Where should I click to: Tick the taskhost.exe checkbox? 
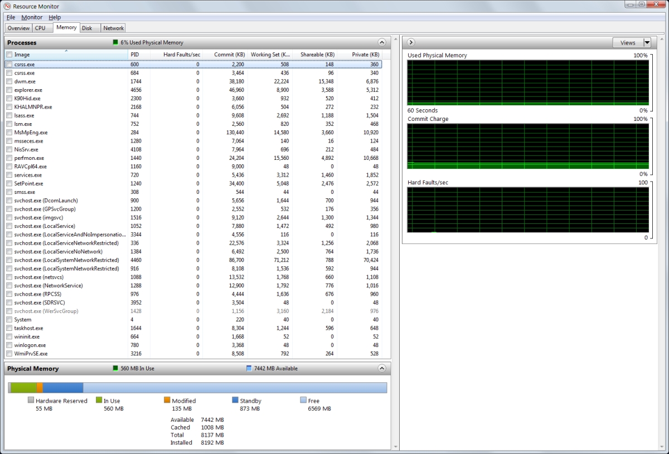pos(9,328)
